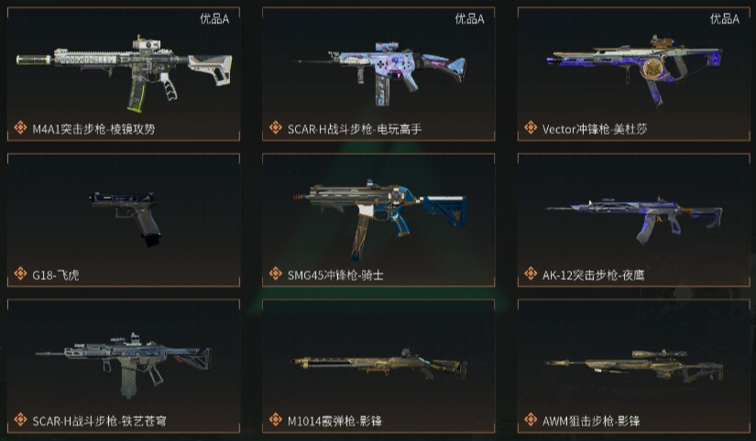756x441 pixels.
Task: Select the Vector 美杜莎 submachine gun image
Action: point(634,70)
